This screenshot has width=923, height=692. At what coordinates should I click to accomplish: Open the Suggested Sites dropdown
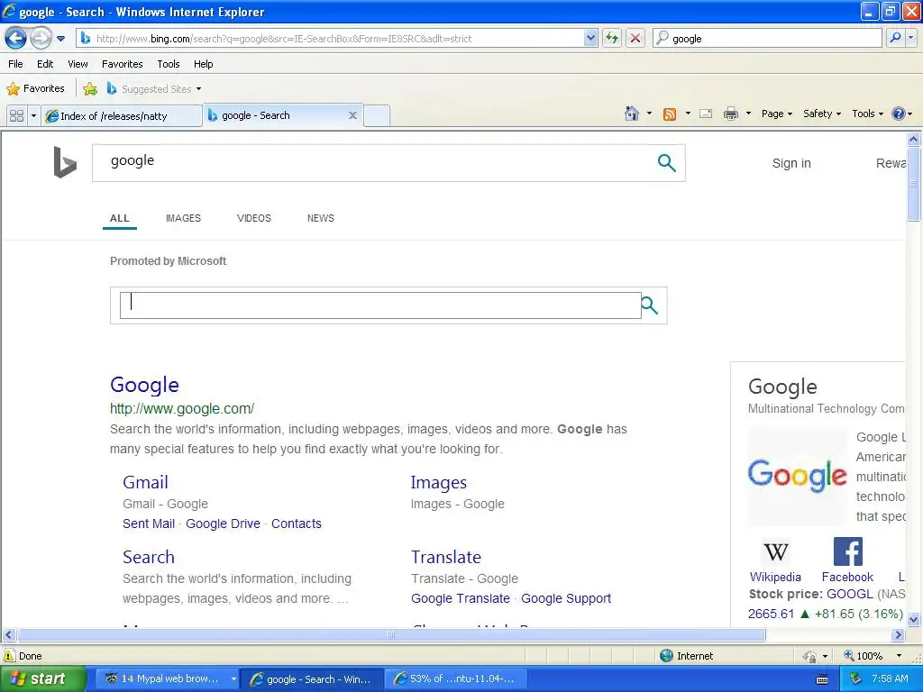154,89
